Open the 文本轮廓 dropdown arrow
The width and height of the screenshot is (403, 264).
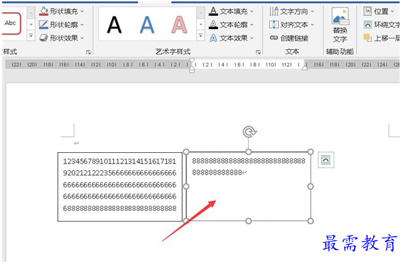click(x=252, y=24)
